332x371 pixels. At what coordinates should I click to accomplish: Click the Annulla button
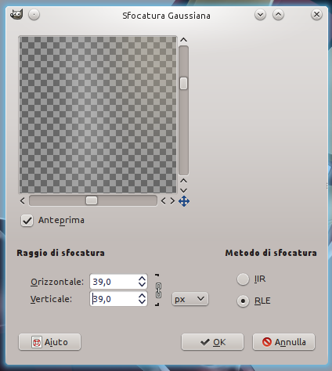pos(283,342)
